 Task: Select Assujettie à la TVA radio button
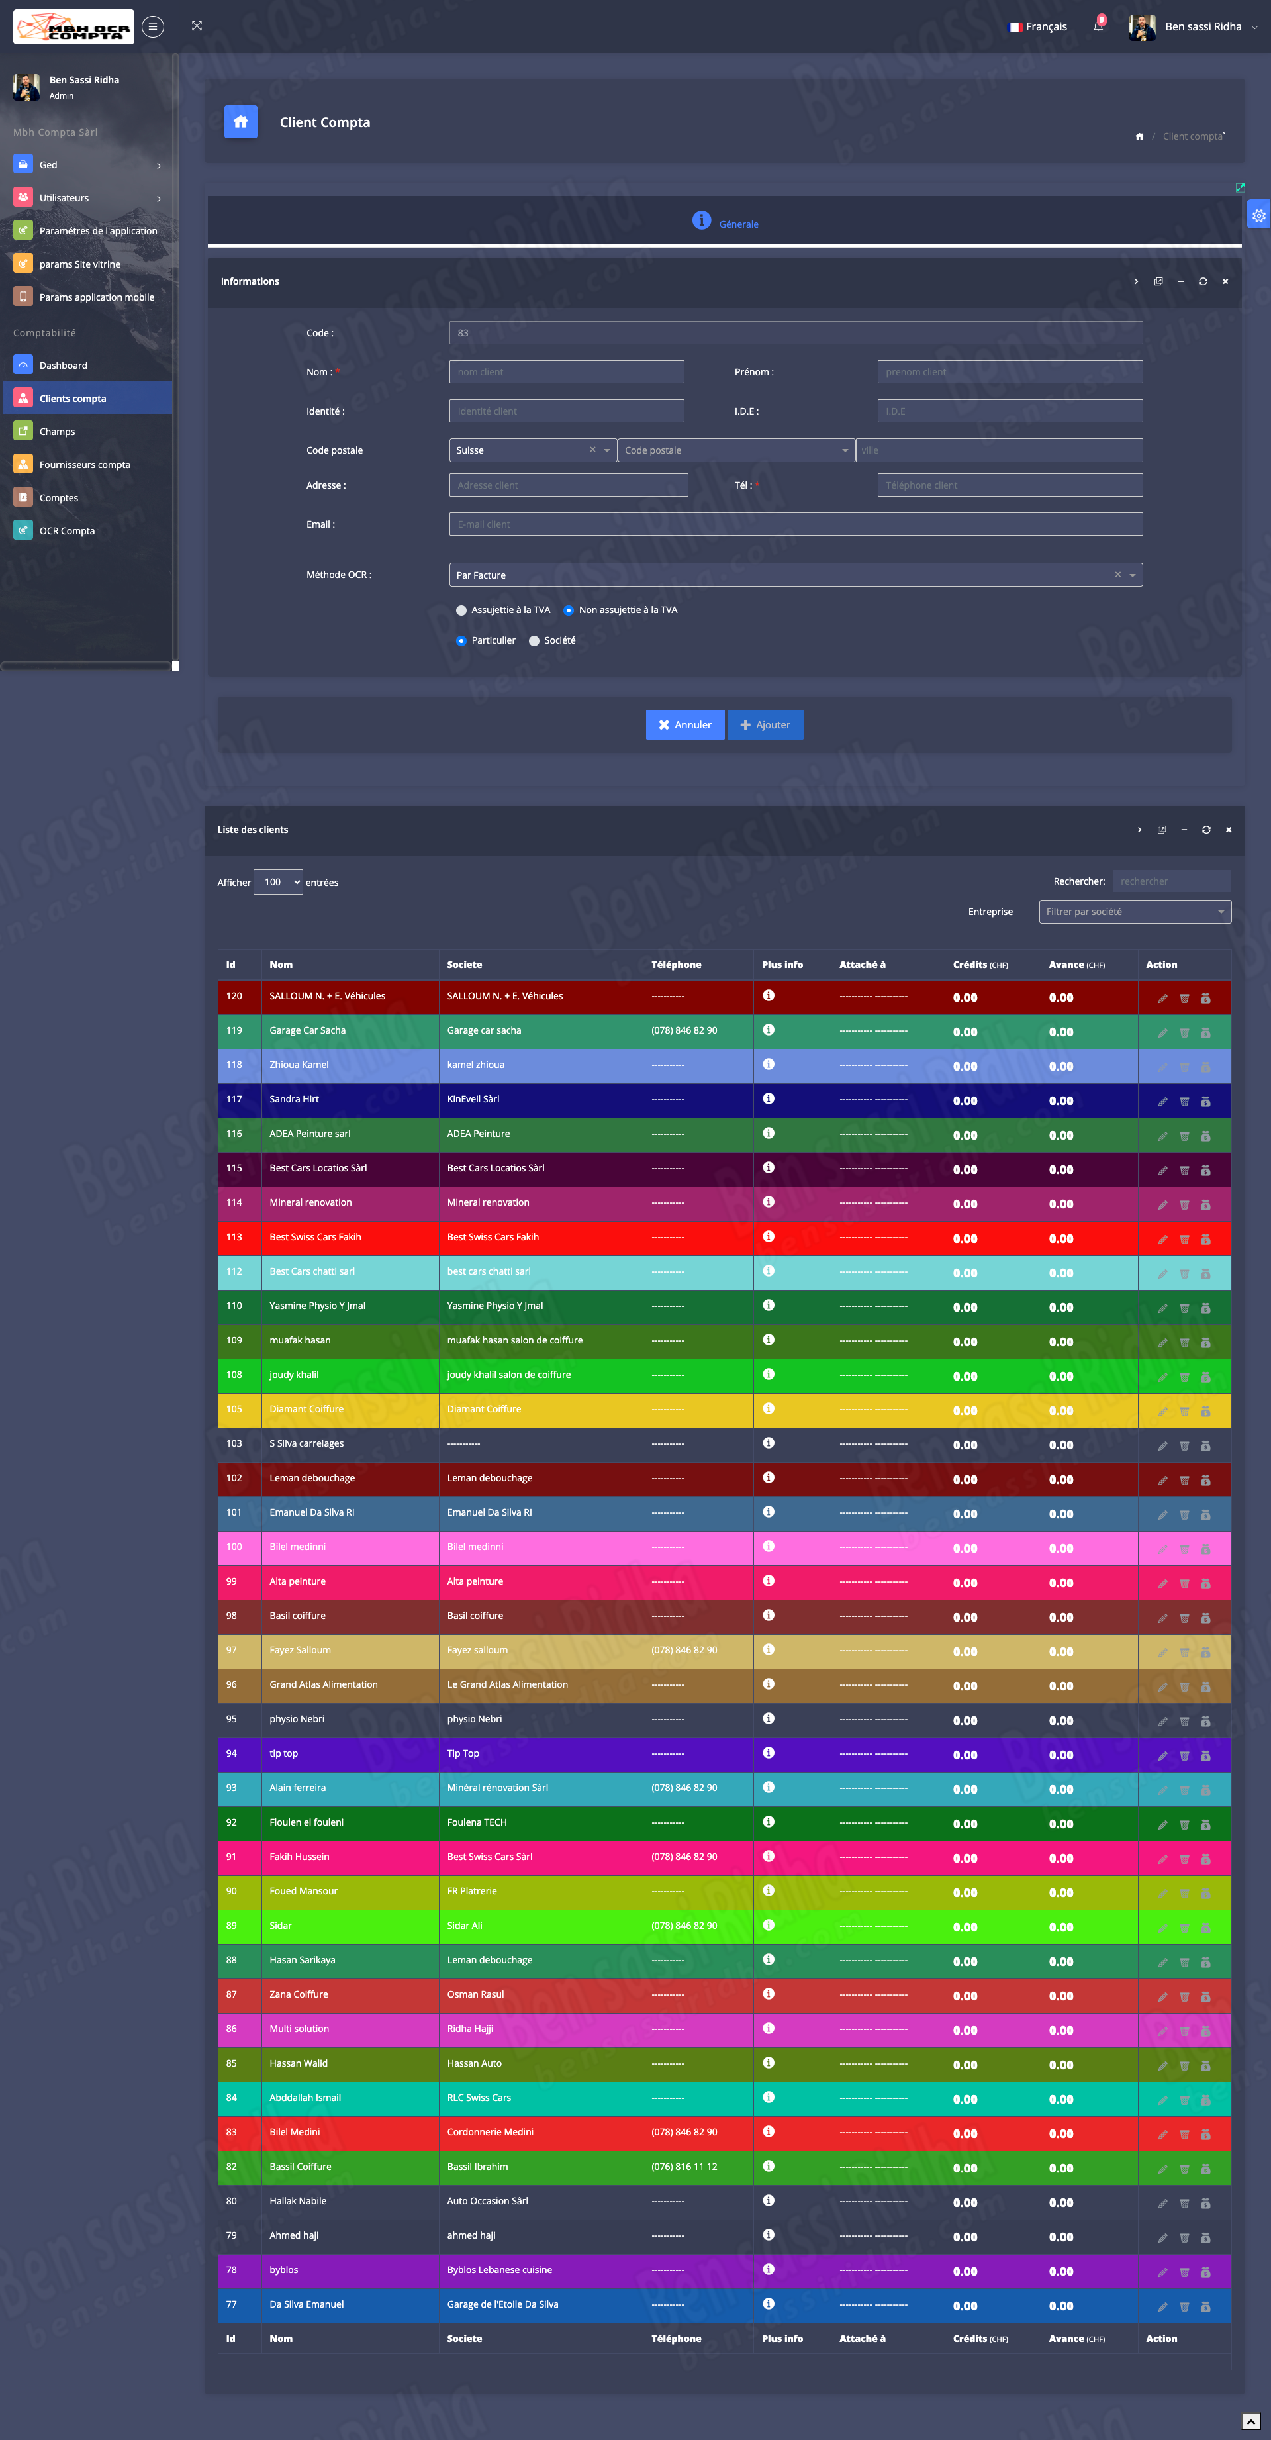click(x=461, y=610)
